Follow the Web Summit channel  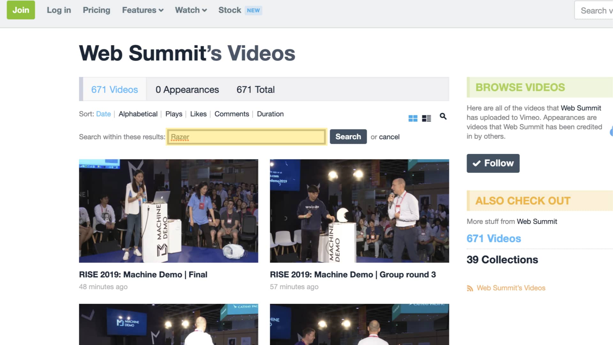pos(493,163)
